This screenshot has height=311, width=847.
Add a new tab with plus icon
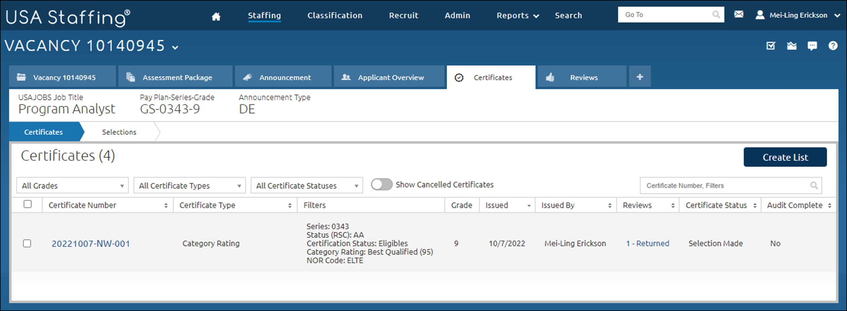(x=640, y=77)
